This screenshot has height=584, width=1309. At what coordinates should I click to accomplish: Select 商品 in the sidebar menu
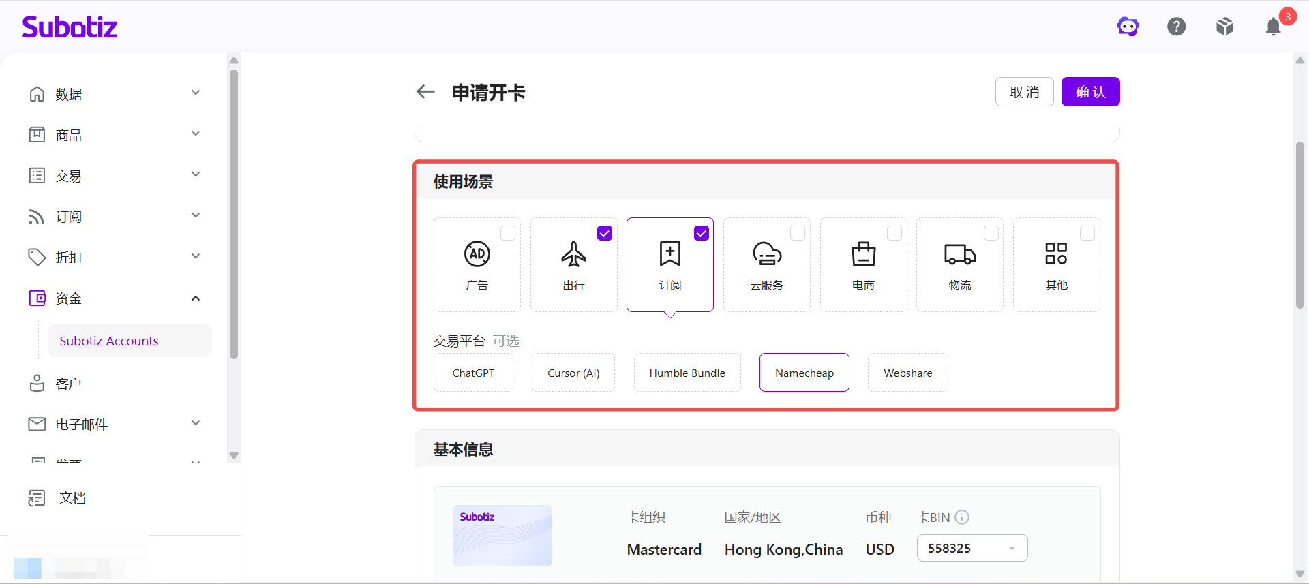click(68, 135)
